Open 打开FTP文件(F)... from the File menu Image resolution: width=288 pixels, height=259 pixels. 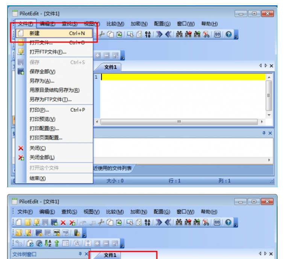pos(48,52)
